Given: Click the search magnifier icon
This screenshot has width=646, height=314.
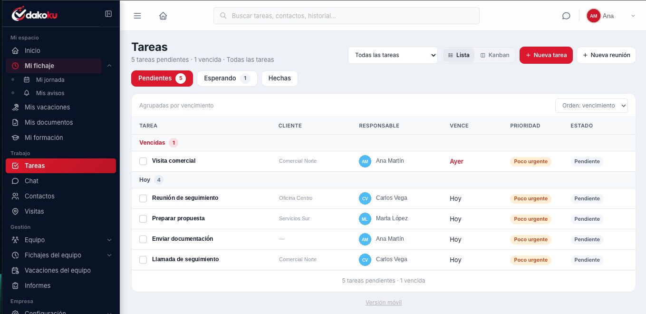Looking at the screenshot, I should click(223, 16).
